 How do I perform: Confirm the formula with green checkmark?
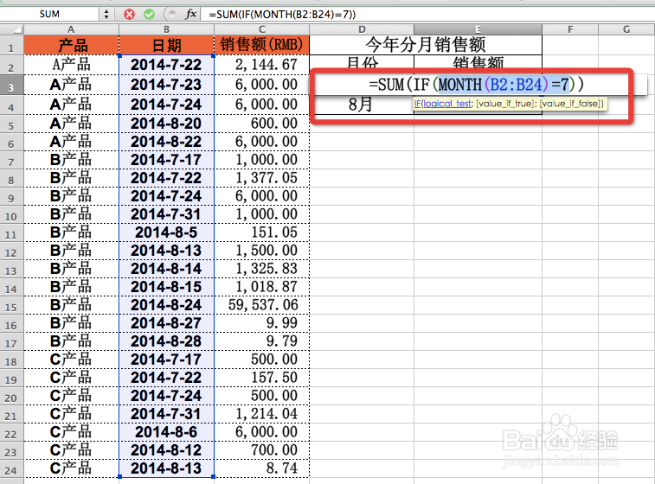(149, 14)
